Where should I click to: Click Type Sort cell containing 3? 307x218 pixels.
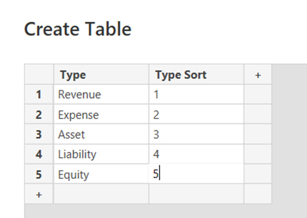[x=196, y=134]
